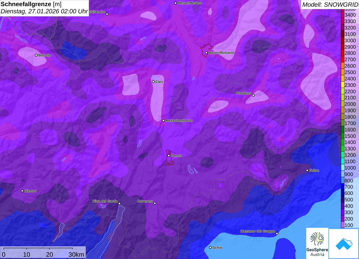This screenshot has width=359, height=259.
Task: Click the '2000' legend value
Action: 350,104
